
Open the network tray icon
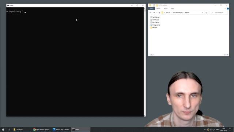click(x=214, y=129)
